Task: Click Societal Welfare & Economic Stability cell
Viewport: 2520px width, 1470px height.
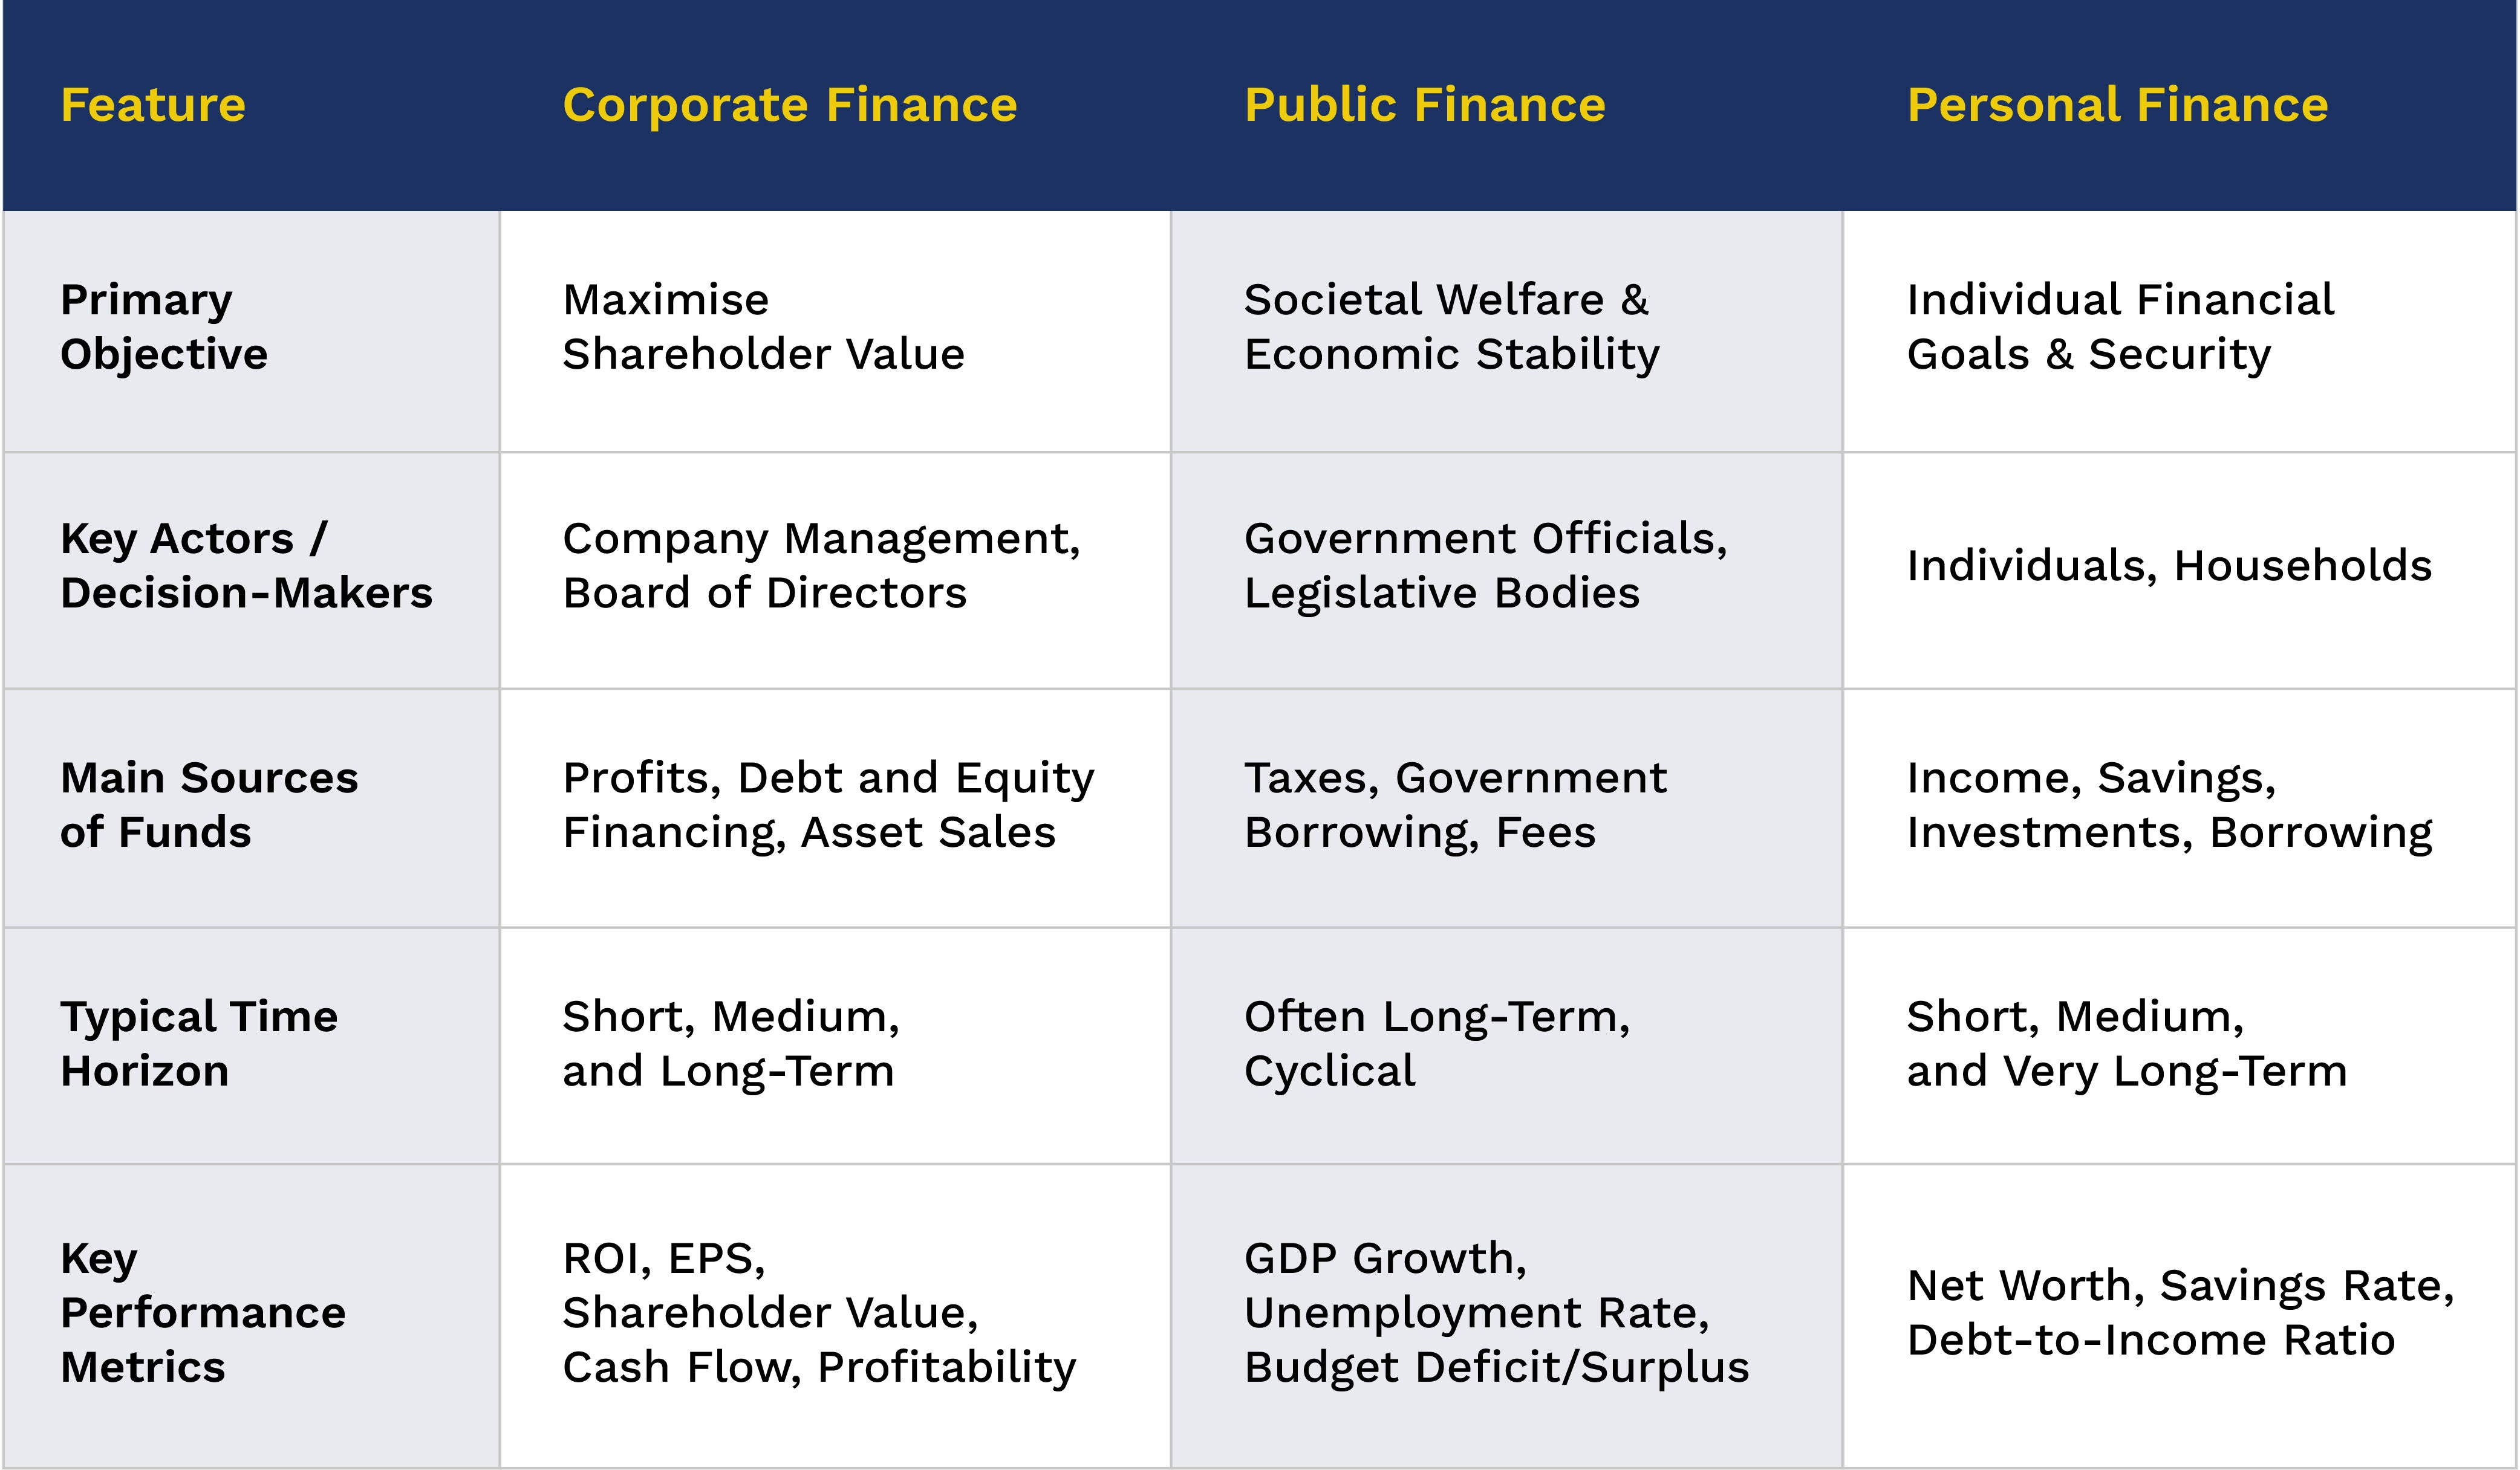Action: 1451,327
